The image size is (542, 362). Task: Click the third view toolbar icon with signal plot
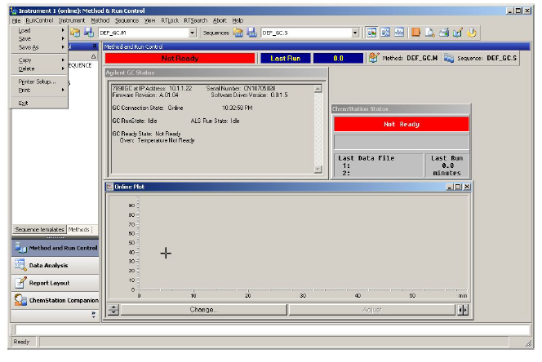399,33
